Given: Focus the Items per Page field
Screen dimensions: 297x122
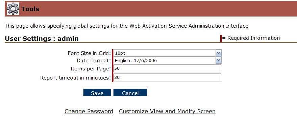Looking at the screenshot, I should [x=167, y=68].
